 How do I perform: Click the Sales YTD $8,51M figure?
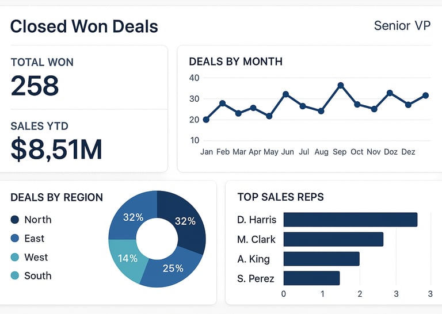56,149
